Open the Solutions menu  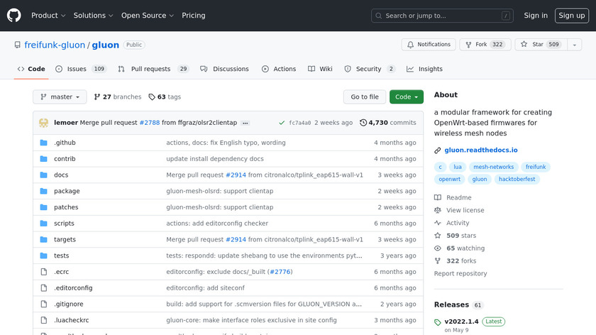pos(94,15)
